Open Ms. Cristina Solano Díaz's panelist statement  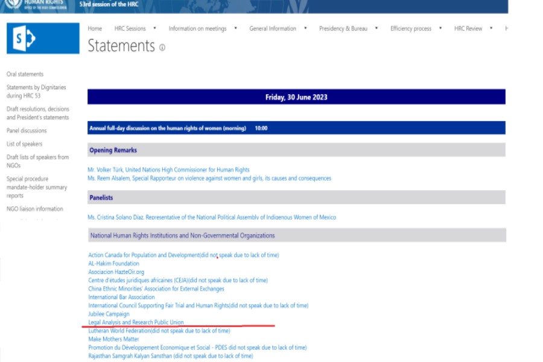(212, 217)
